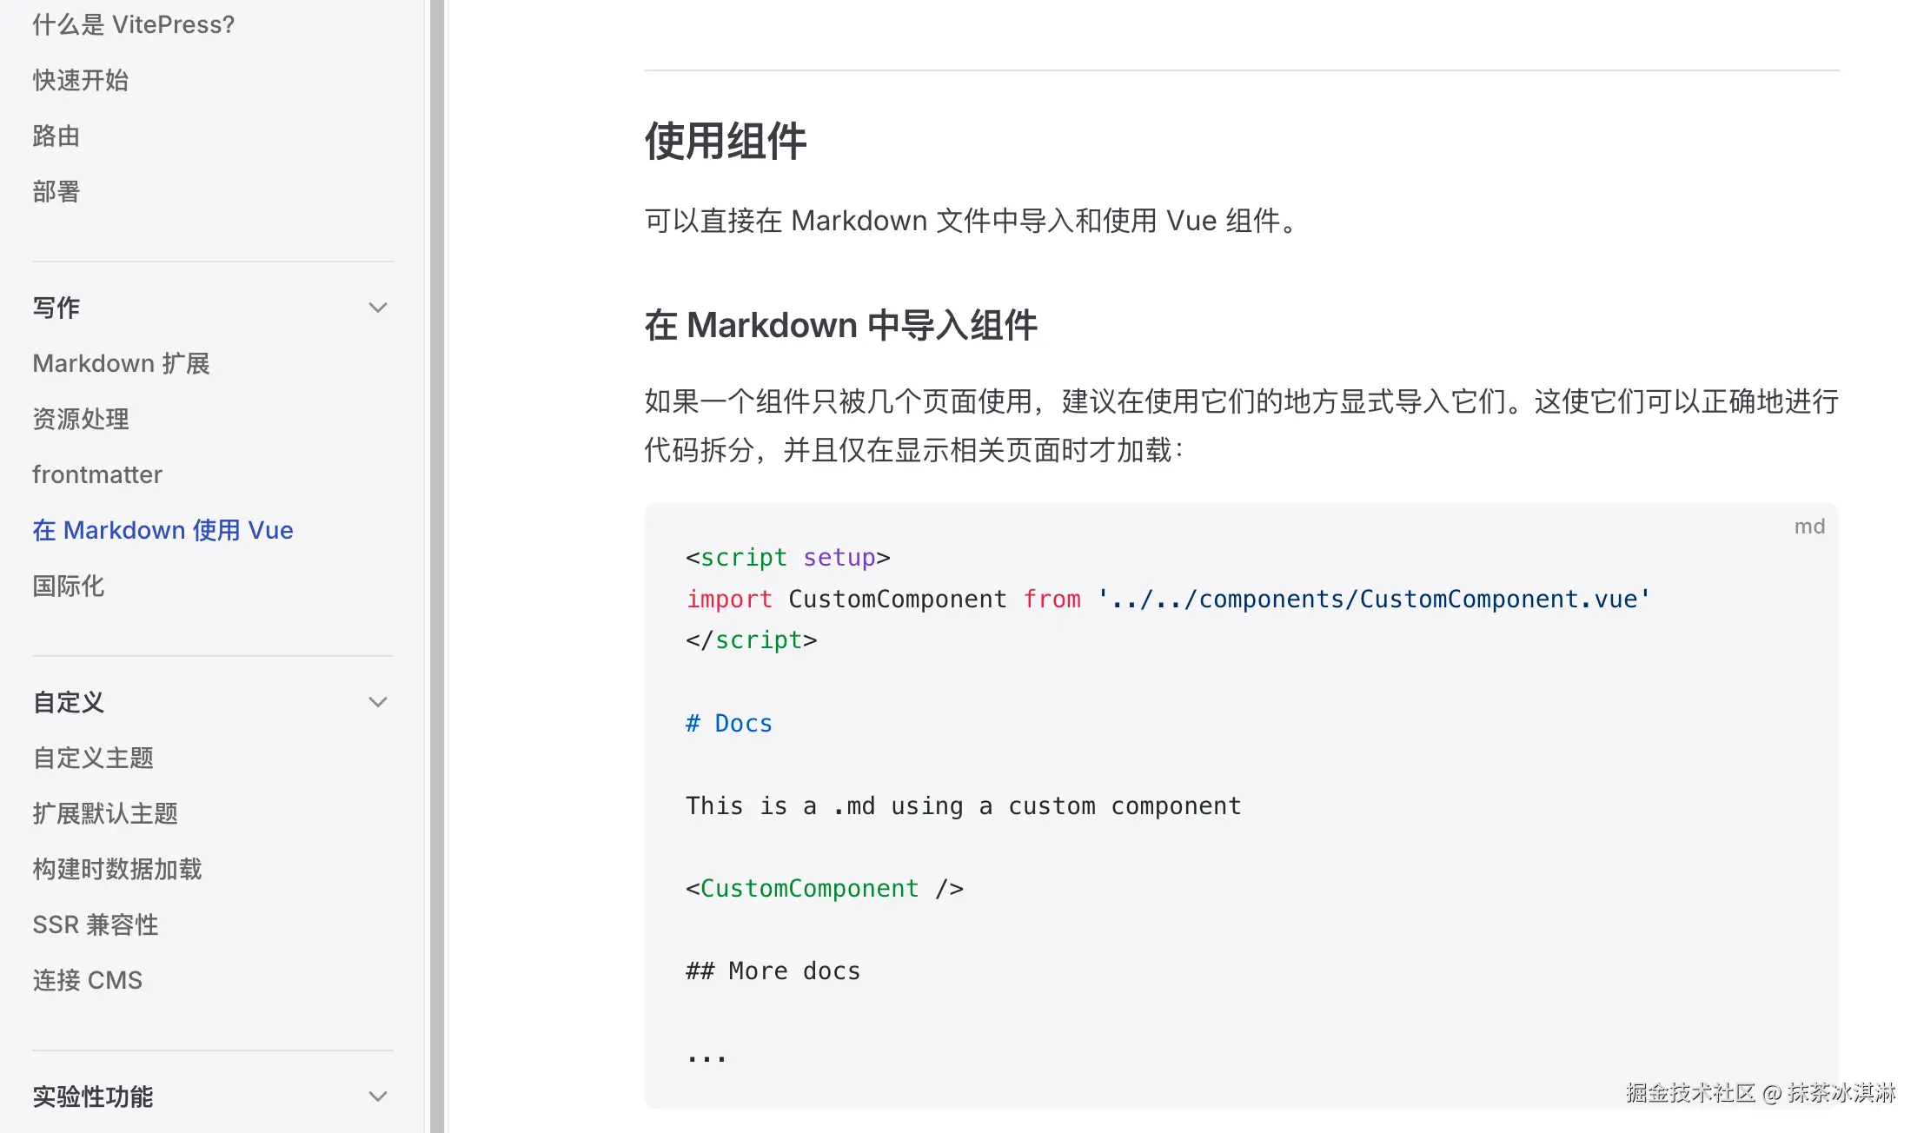Collapse the 自定义 section chevron
The height and width of the screenshot is (1133, 1924).
(x=377, y=702)
